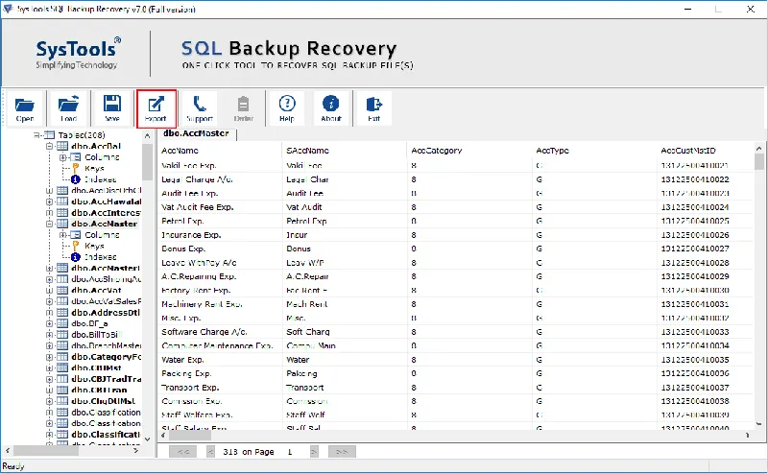This screenshot has height=474, width=768.
Task: Click the 'Vat Audit Fee Exp.' cell
Action: click(x=220, y=207)
